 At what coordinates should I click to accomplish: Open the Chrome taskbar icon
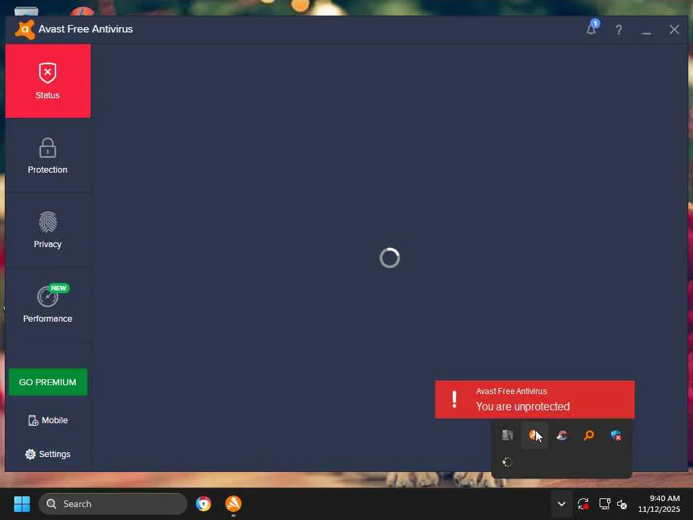tap(203, 504)
